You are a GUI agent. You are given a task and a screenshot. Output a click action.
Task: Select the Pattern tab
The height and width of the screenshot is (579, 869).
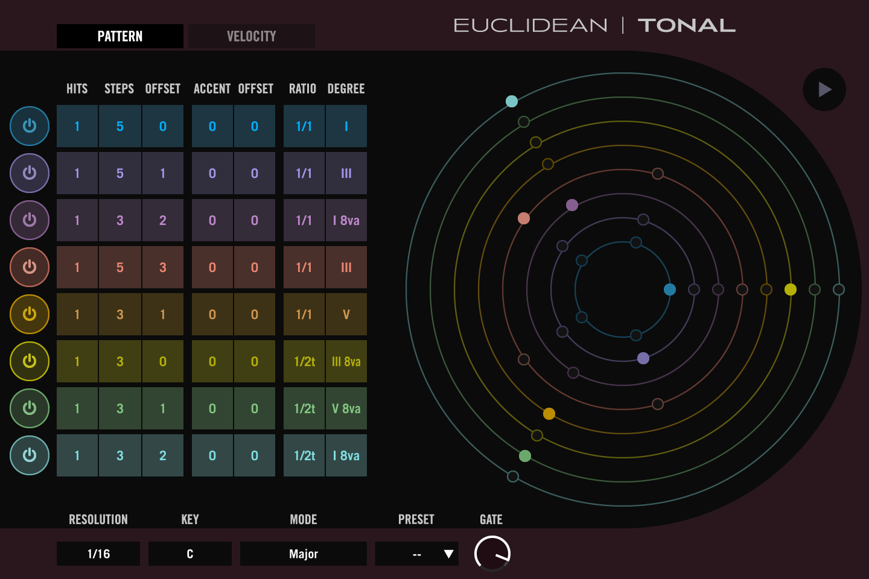[119, 36]
